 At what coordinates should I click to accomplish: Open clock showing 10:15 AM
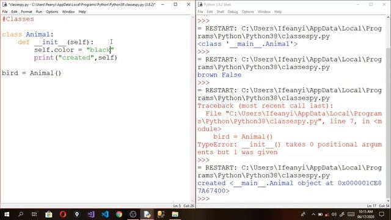(x=365, y=215)
